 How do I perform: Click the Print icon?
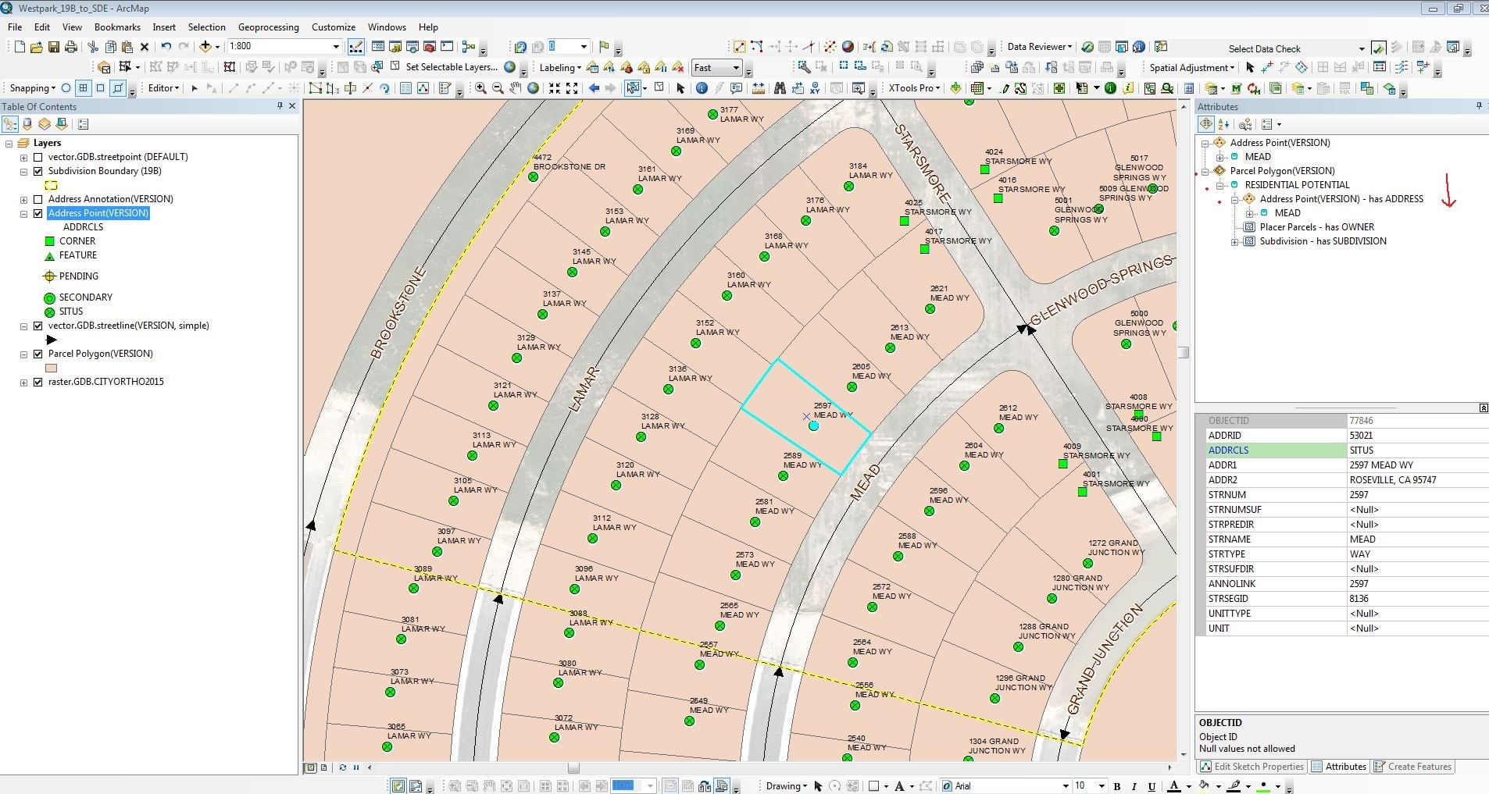point(70,47)
